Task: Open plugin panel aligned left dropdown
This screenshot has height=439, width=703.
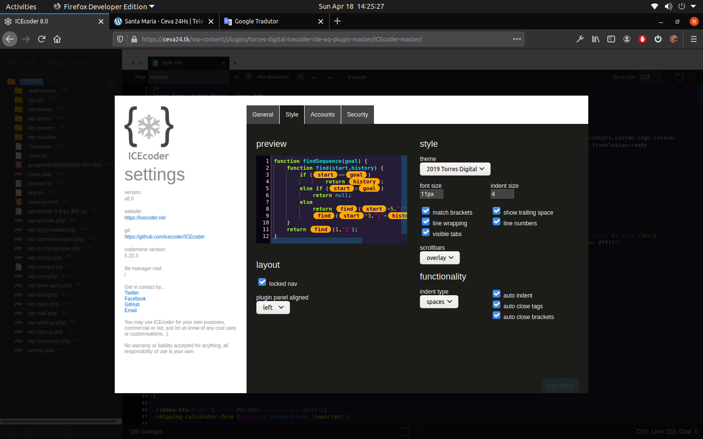Action: (273, 307)
